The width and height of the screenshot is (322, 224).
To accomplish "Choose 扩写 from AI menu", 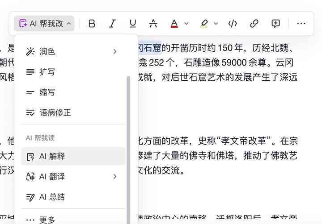I will (73, 72).
